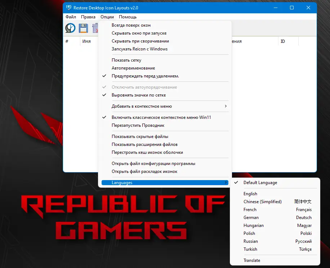The height and width of the screenshot is (268, 330).
Task: Select Hungarian language
Action: (275, 225)
